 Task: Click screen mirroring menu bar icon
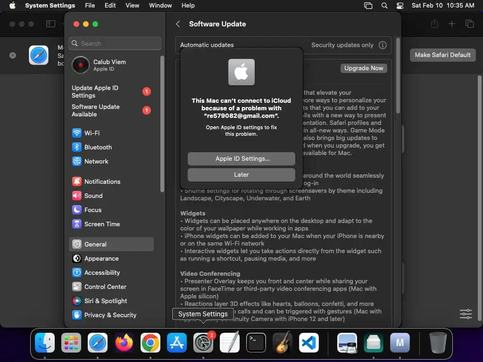(368, 6)
